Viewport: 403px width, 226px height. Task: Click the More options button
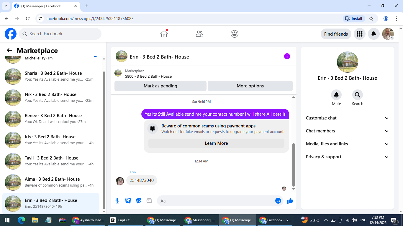[x=250, y=86]
